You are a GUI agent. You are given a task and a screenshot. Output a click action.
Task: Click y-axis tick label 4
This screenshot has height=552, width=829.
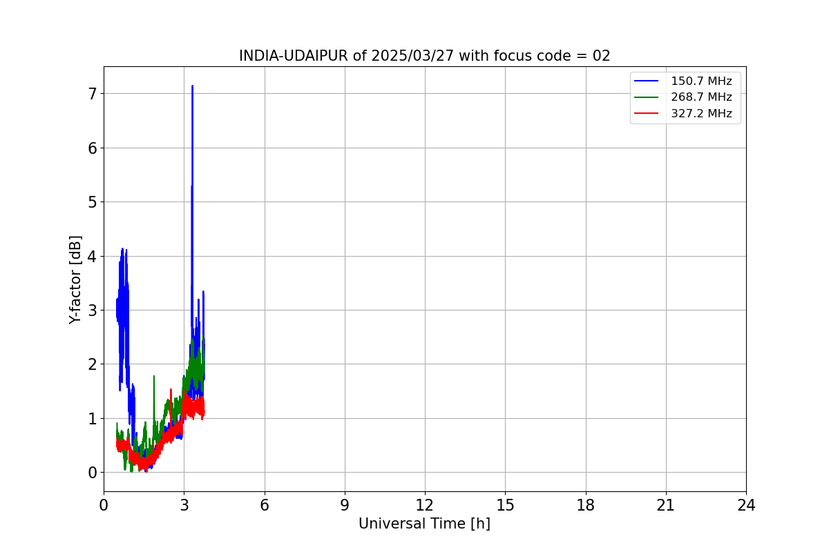92,256
